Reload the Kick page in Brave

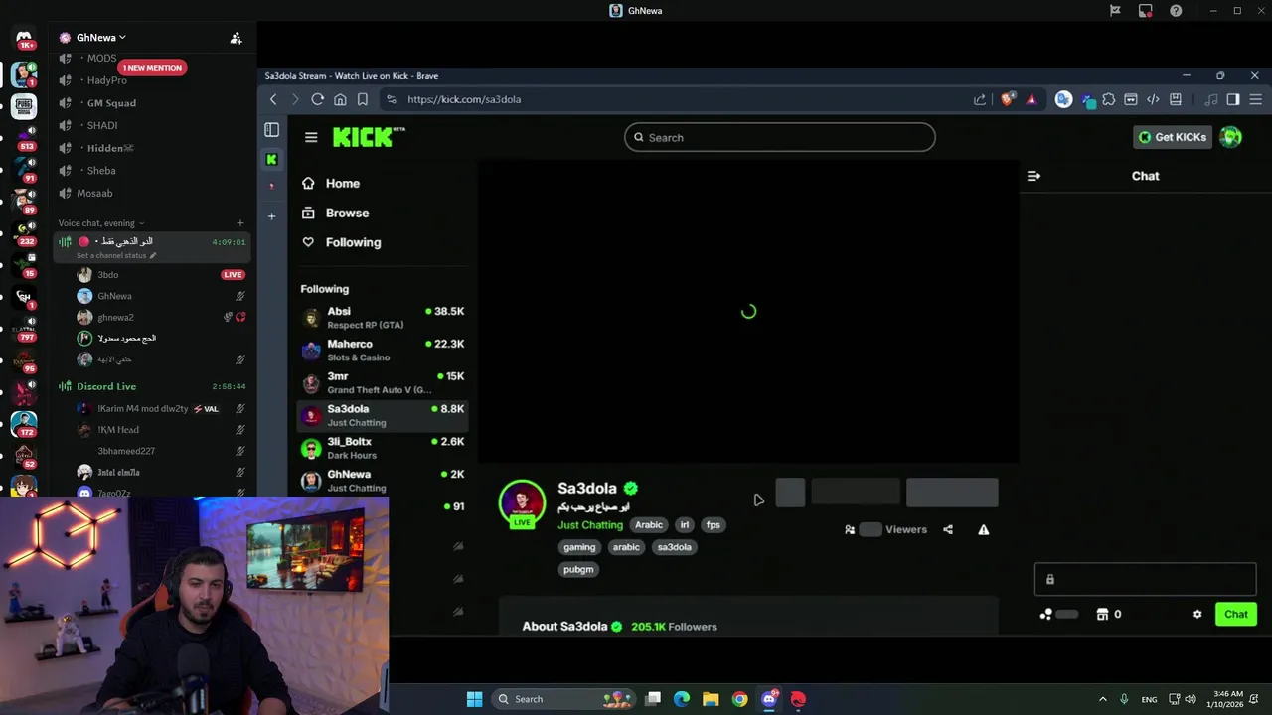click(318, 99)
